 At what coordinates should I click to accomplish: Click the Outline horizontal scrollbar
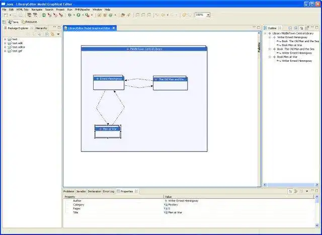291,185
